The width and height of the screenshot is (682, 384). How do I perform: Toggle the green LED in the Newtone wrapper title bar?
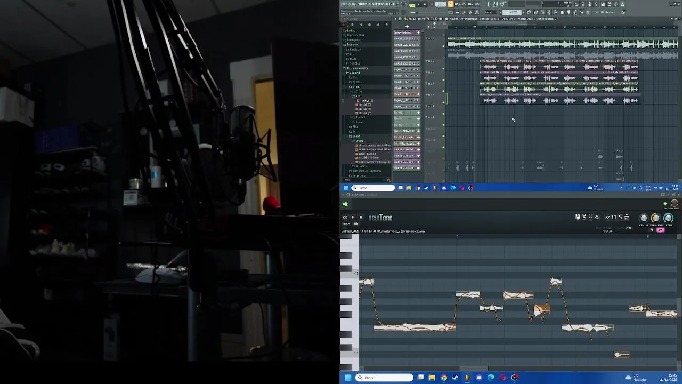pyautogui.click(x=665, y=204)
